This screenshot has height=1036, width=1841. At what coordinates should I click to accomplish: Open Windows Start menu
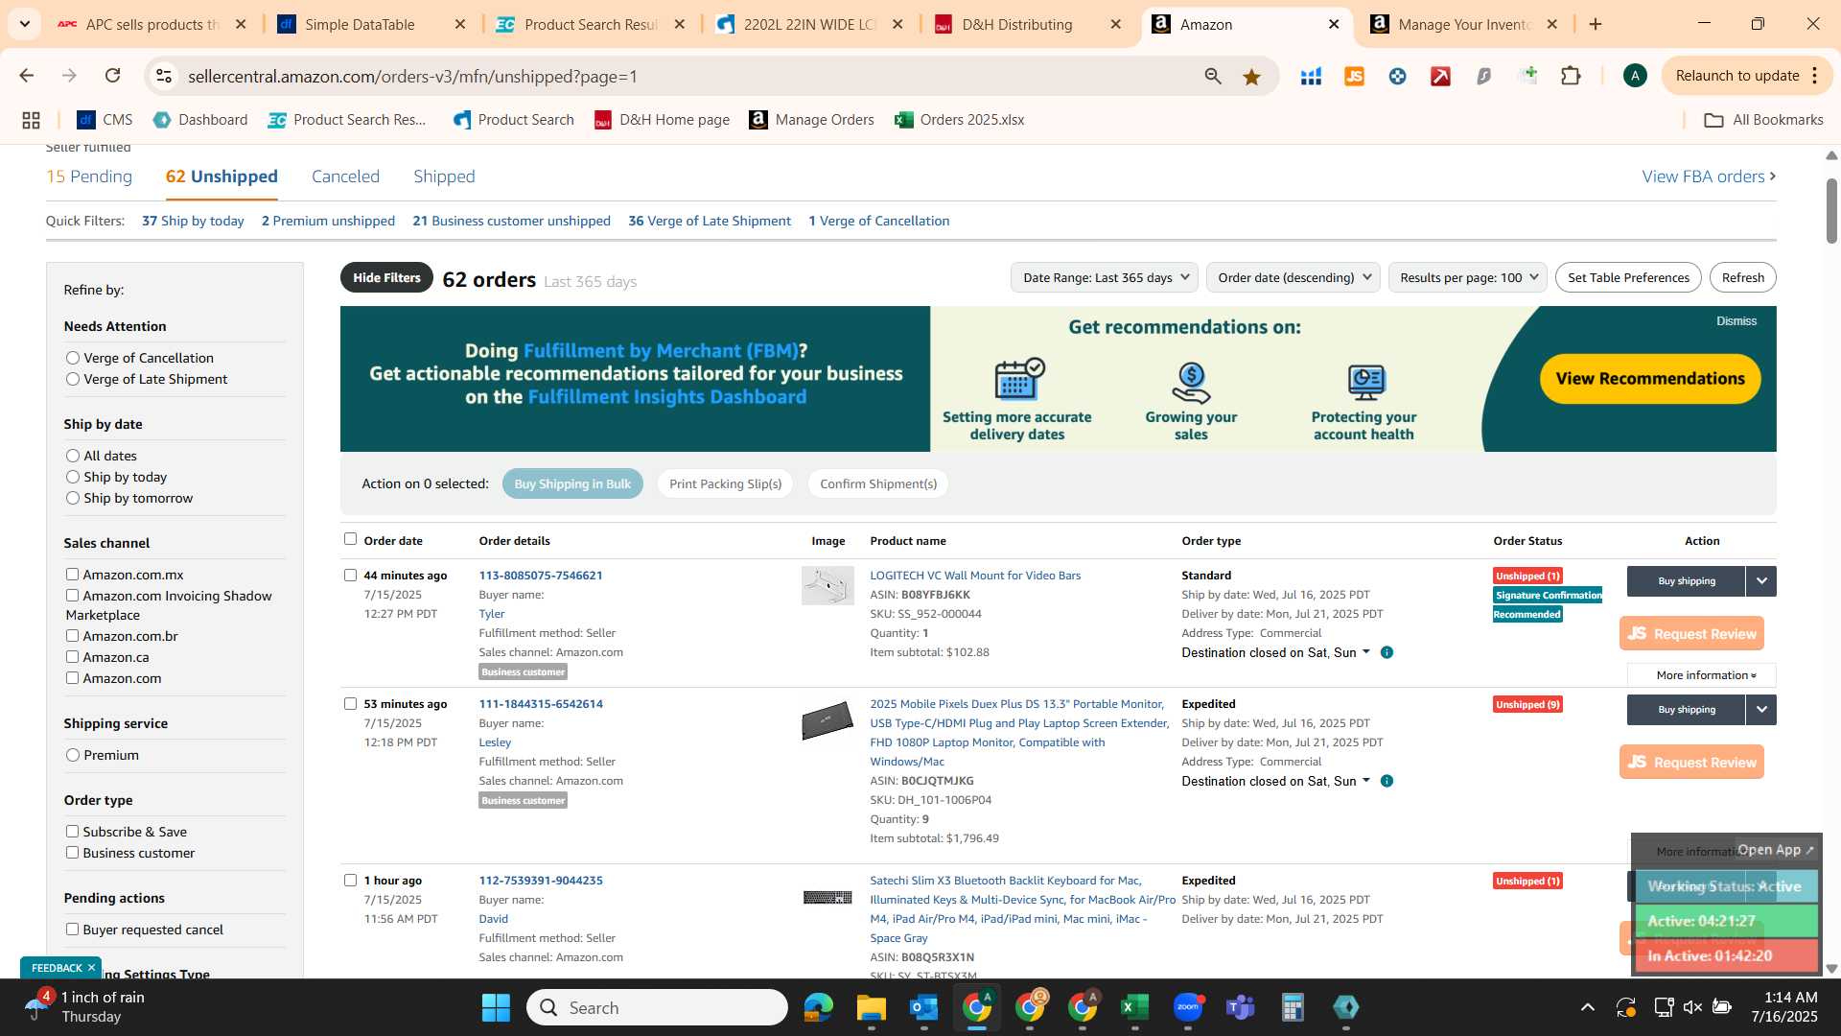coord(496,1007)
